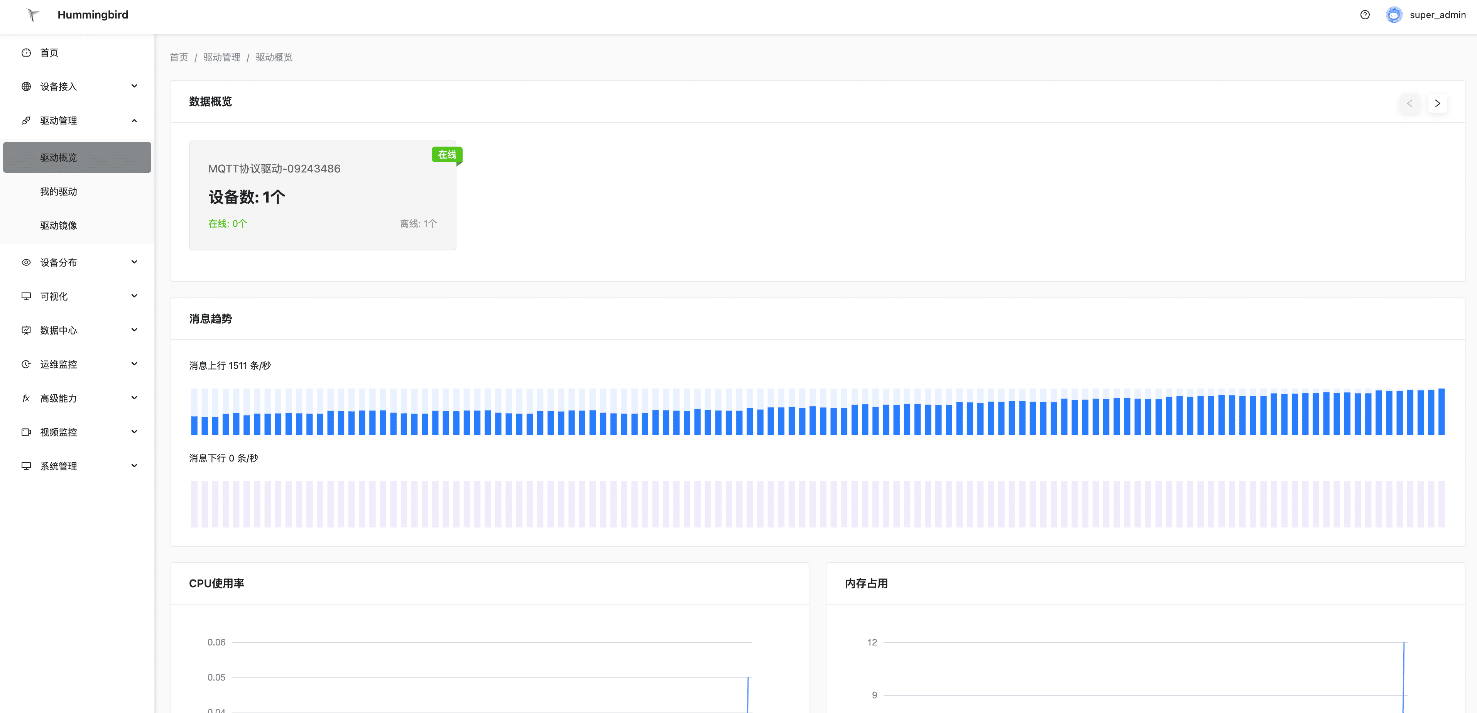Image resolution: width=1477 pixels, height=713 pixels.
Task: Expand the 设备接入 menu chevron
Action: (134, 86)
